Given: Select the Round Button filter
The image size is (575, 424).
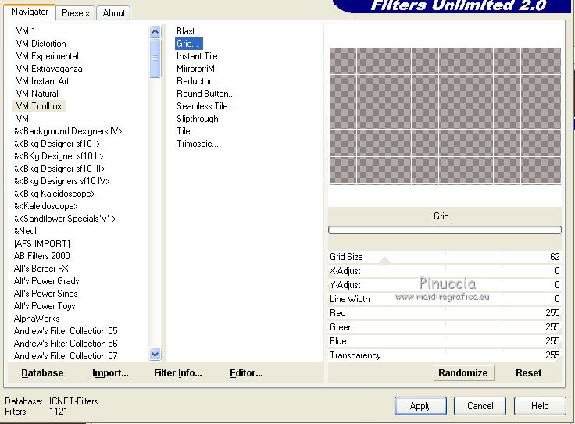Looking at the screenshot, I should pos(205,94).
